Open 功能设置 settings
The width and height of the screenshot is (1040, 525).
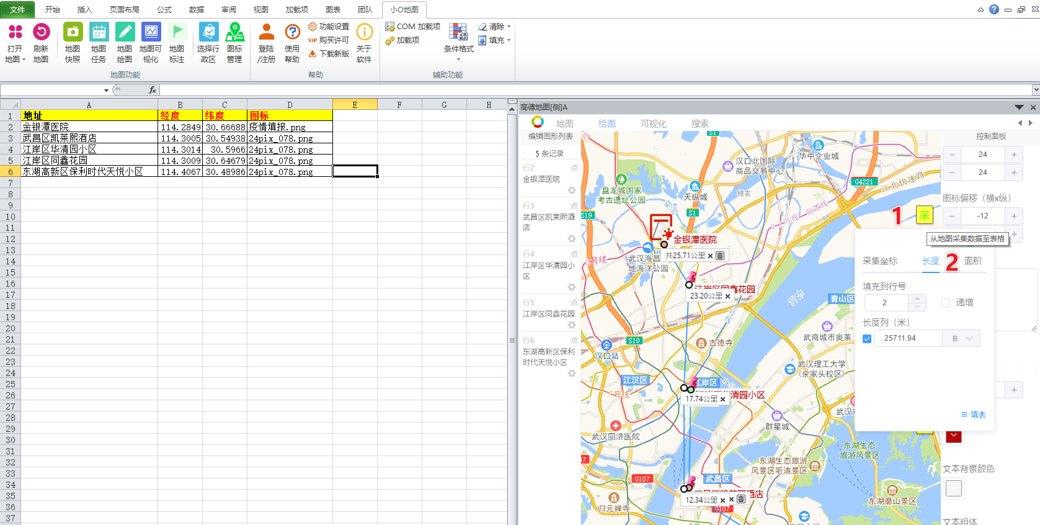tap(329, 27)
